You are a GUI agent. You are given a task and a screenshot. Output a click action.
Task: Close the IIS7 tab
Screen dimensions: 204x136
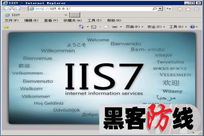(66, 15)
